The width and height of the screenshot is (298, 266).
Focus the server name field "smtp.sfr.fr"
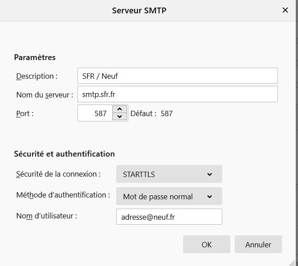tap(177, 94)
